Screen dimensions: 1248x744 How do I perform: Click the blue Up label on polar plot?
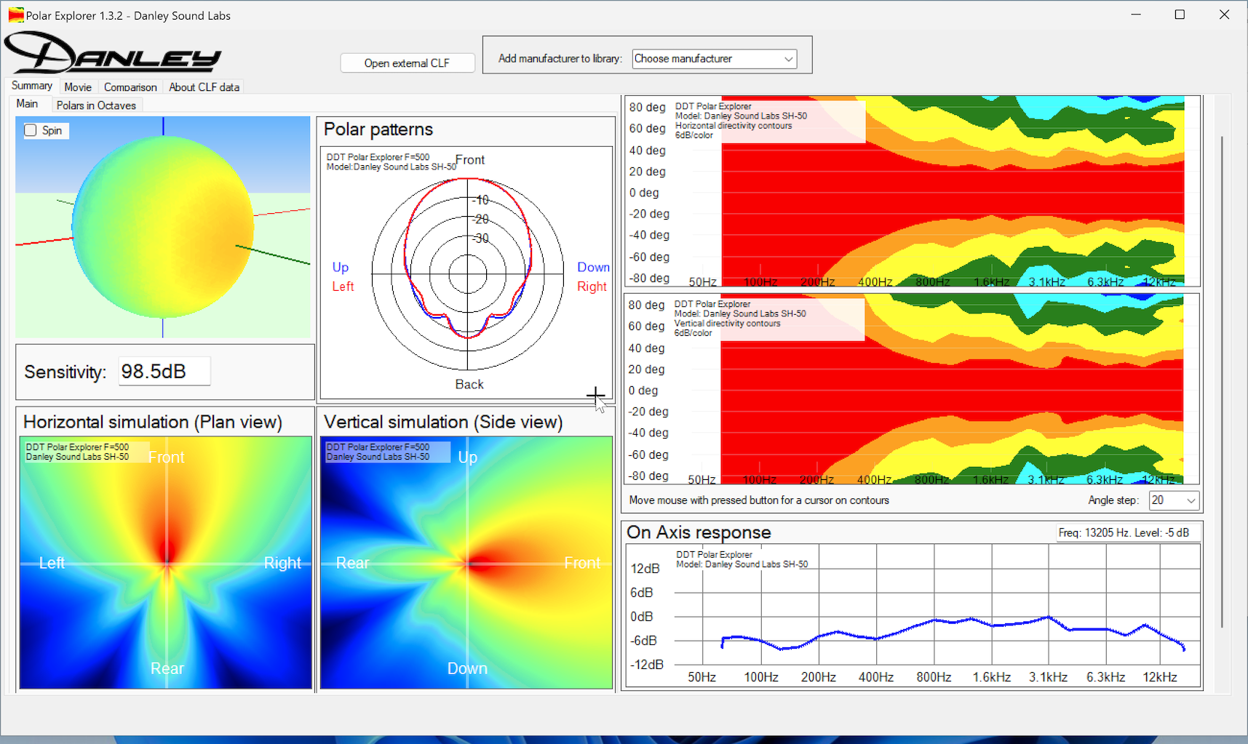[x=341, y=268]
